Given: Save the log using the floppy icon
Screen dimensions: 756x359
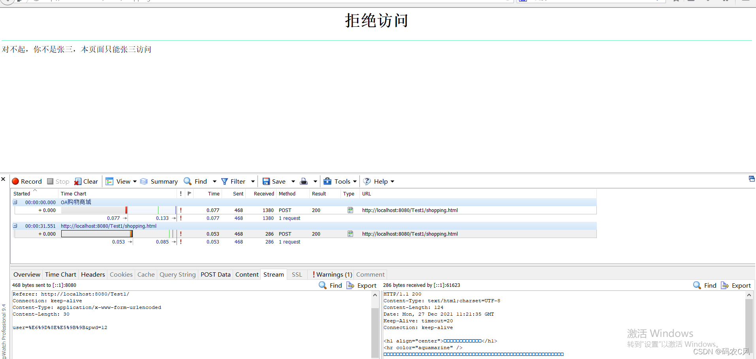Looking at the screenshot, I should 266,181.
